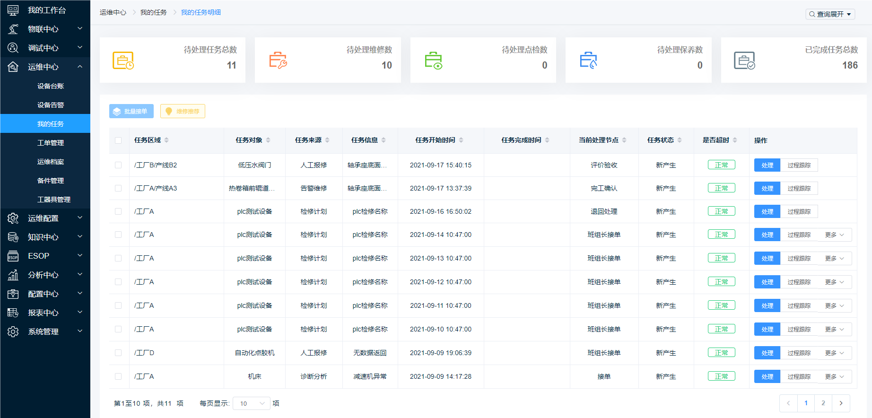
Task: Expand the 物联中心 menu chevron
Action: point(80,29)
